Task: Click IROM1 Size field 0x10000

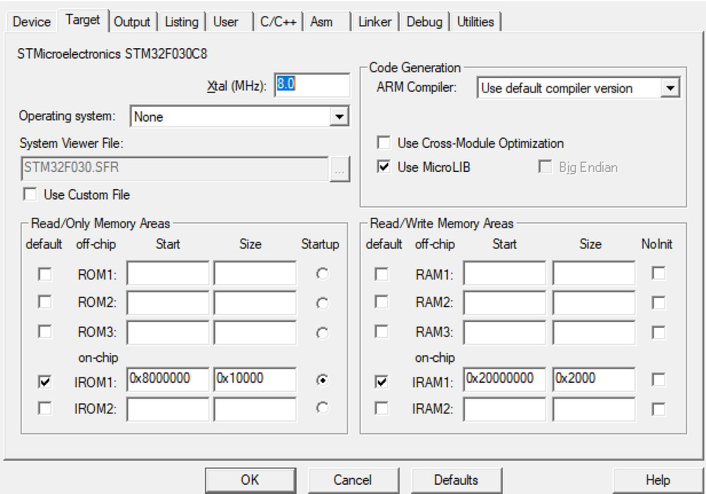Action: point(255,379)
